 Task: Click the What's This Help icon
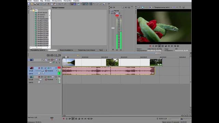(108, 4)
